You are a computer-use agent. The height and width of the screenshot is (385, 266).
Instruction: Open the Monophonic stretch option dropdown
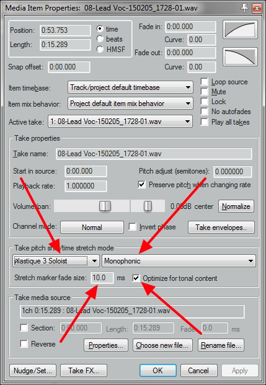[179, 261]
